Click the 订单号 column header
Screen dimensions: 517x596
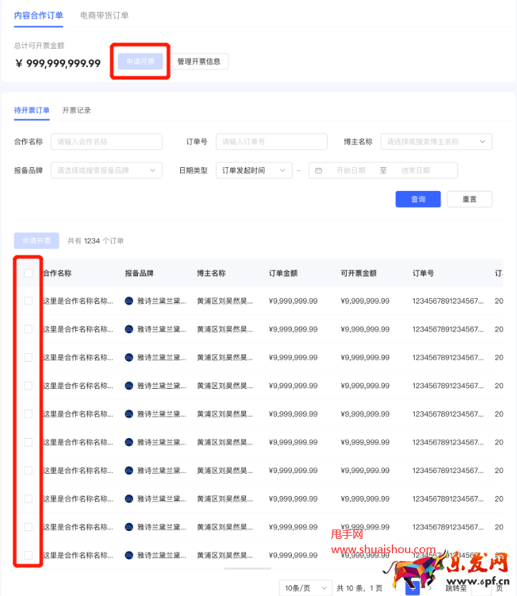pos(423,273)
